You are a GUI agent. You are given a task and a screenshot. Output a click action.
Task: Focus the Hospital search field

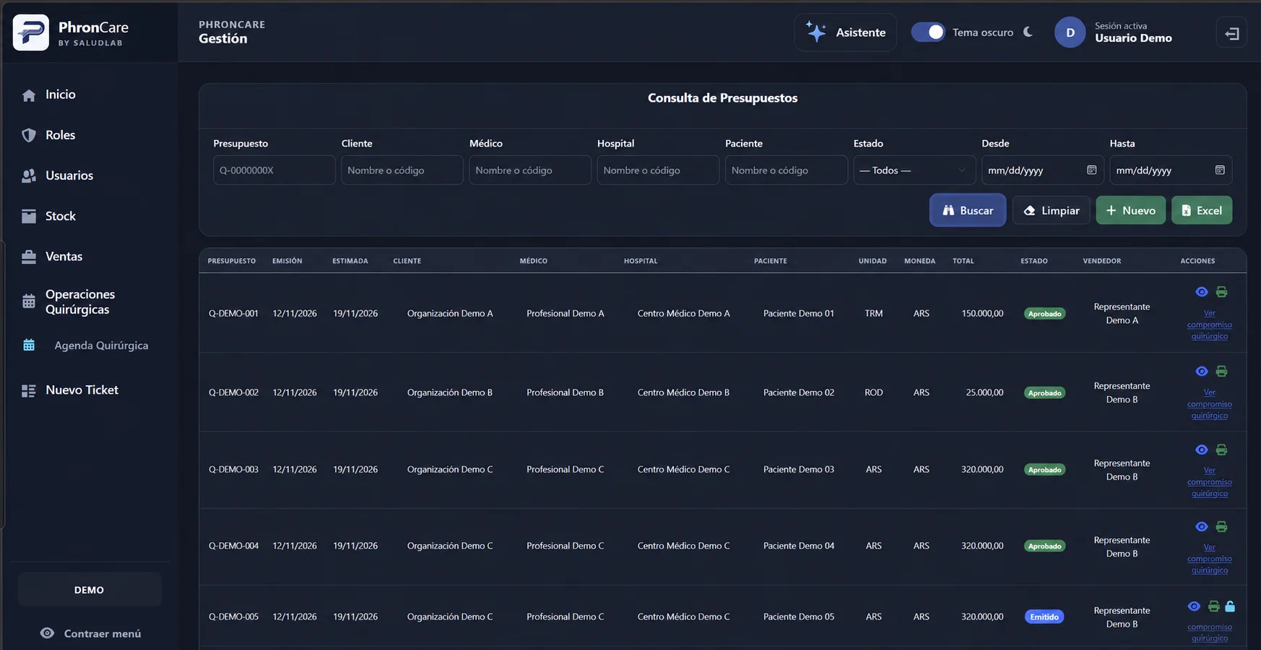point(658,170)
